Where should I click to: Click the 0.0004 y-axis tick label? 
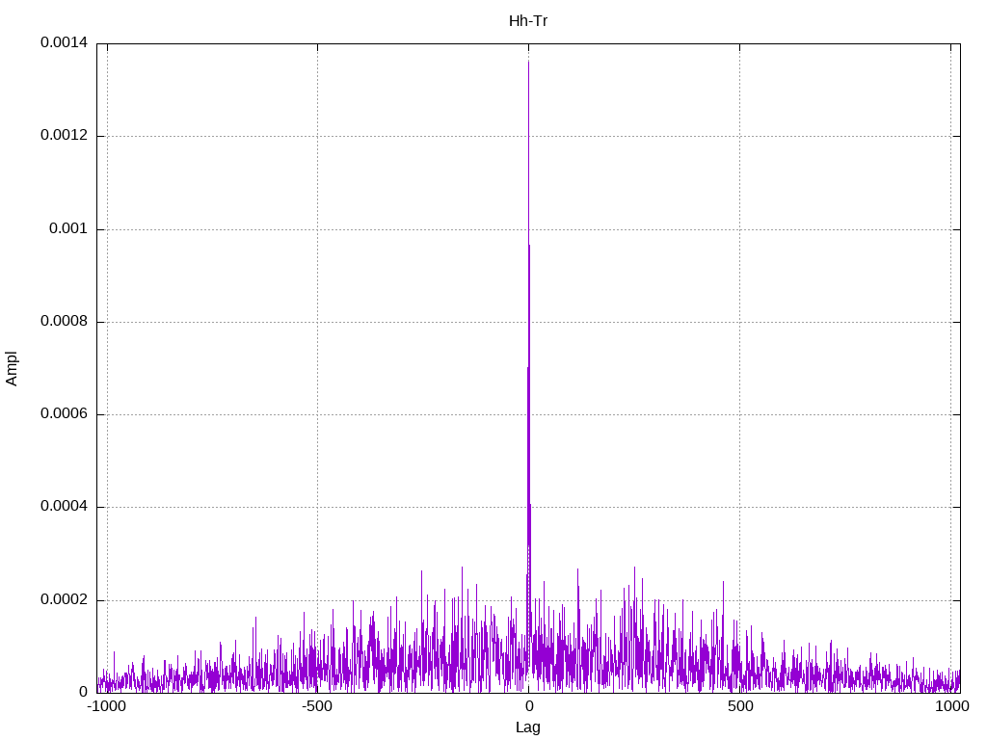[65, 507]
